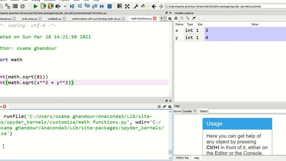Open editor pane options gear
The image size is (286, 161).
click(x=170, y=19)
